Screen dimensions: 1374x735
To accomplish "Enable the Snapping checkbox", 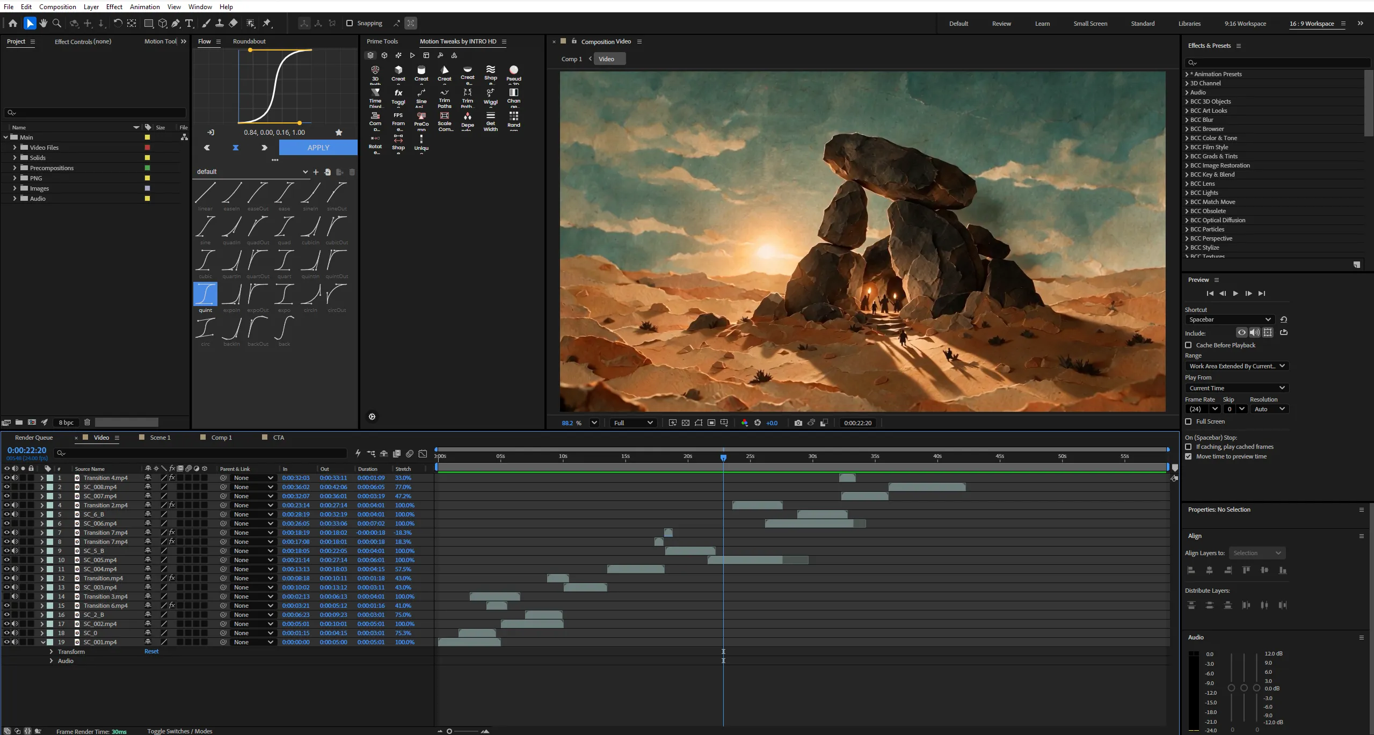I will (350, 23).
